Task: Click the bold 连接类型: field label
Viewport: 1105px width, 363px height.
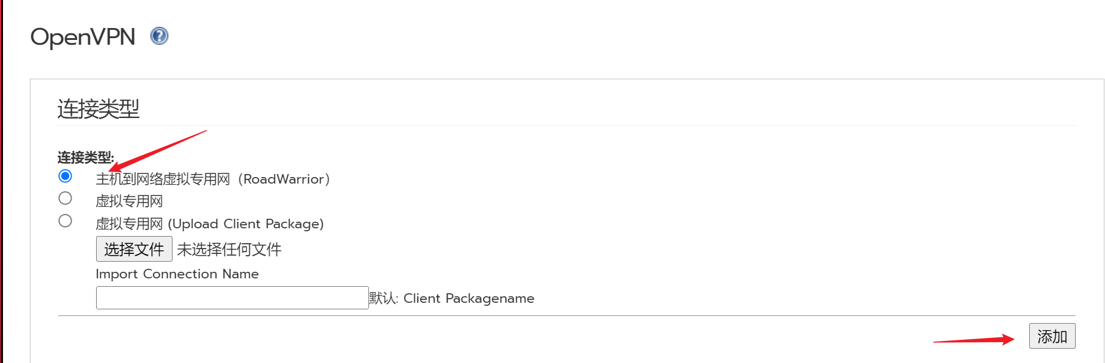Action: (x=85, y=157)
